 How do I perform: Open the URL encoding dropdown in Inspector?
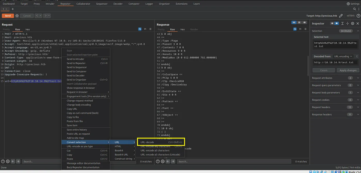point(343,56)
